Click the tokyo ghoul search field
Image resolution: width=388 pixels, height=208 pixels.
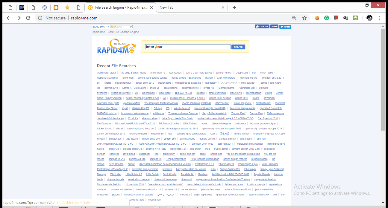[188, 47]
